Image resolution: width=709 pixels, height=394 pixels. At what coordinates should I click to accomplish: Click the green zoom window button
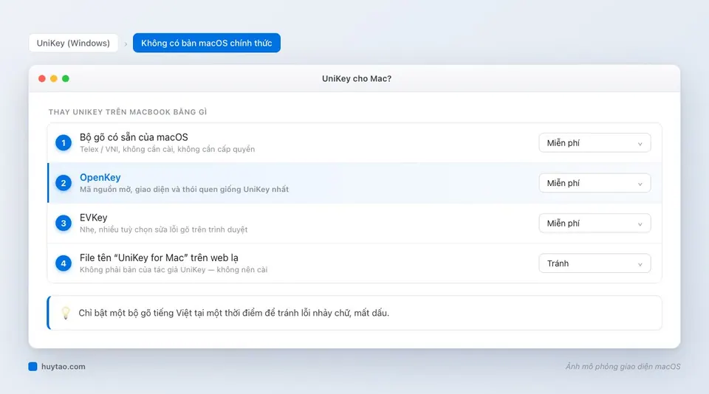pos(66,79)
